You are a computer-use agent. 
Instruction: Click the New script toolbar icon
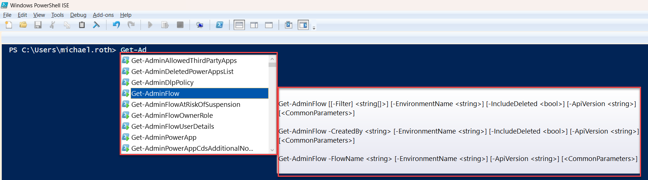[8, 25]
